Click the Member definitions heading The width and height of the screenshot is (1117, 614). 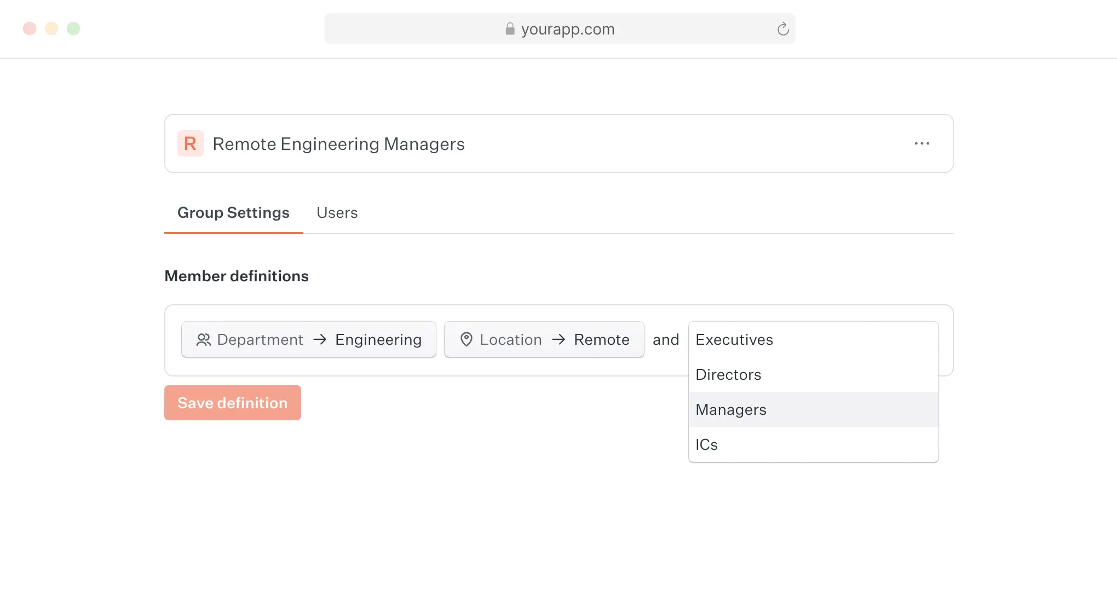237,276
